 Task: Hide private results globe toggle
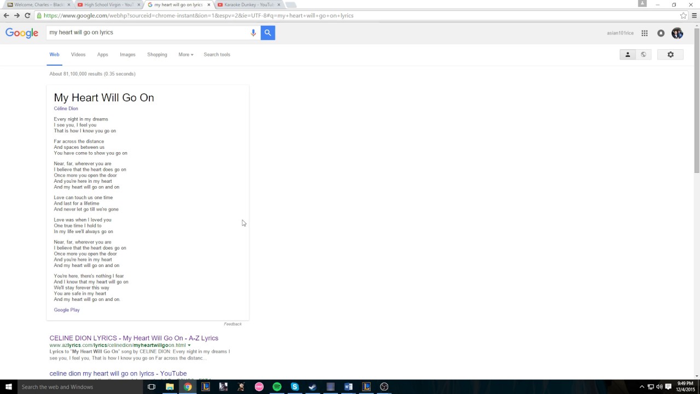(x=644, y=55)
